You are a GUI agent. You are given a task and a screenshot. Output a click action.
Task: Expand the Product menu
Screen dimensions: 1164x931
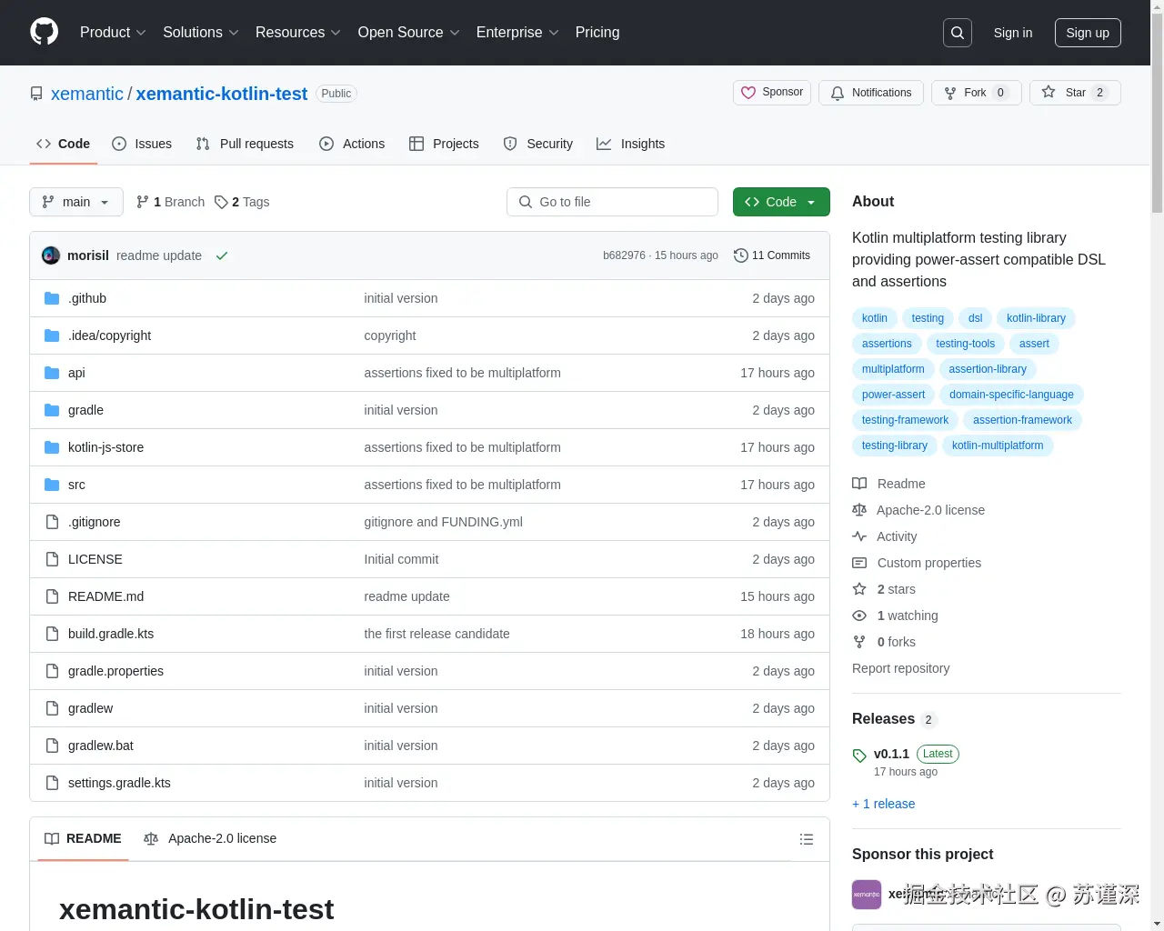click(113, 33)
